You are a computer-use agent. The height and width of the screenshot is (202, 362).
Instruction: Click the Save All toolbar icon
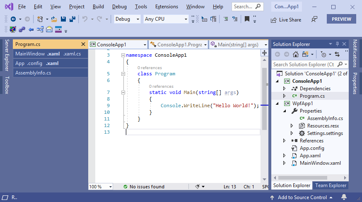(x=72, y=19)
